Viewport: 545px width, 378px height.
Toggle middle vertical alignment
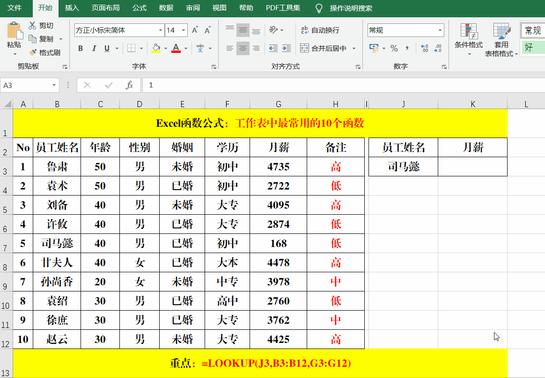[x=243, y=30]
